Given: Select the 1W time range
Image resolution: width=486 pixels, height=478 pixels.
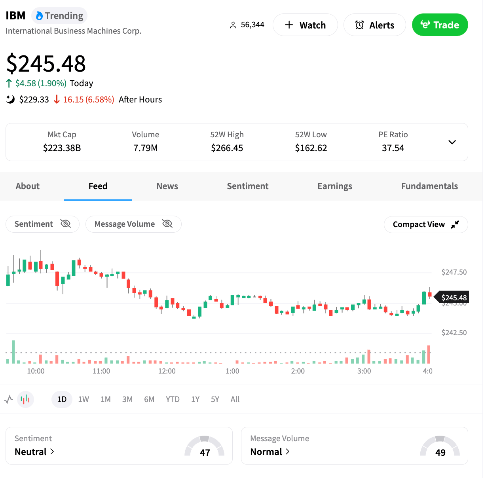Looking at the screenshot, I should click(84, 399).
